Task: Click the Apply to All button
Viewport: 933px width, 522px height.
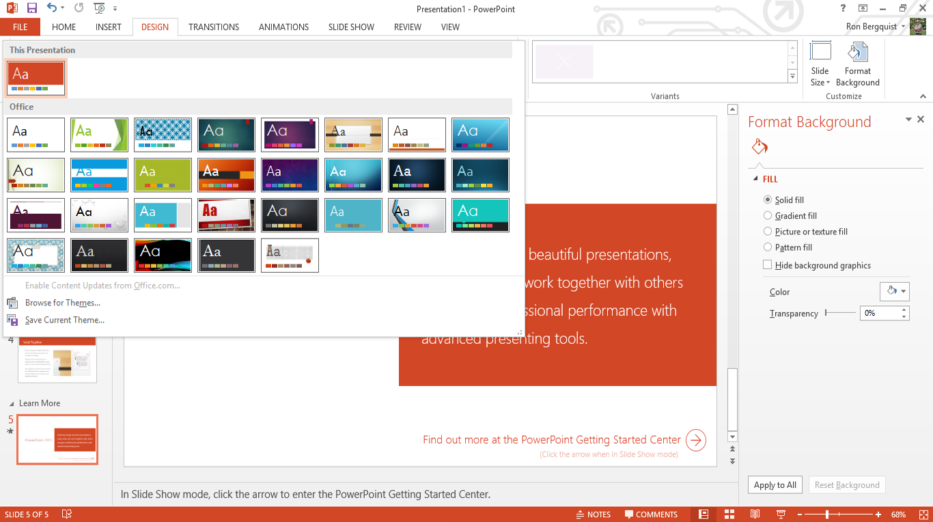Action: [775, 485]
